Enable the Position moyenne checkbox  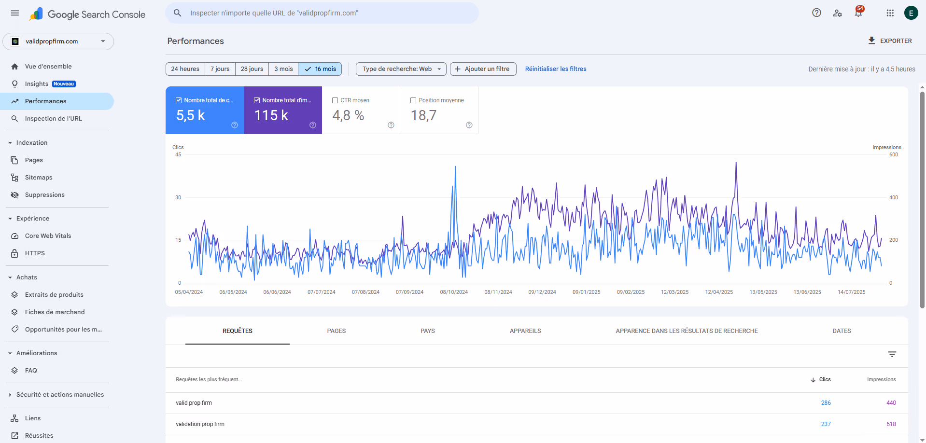pos(413,100)
